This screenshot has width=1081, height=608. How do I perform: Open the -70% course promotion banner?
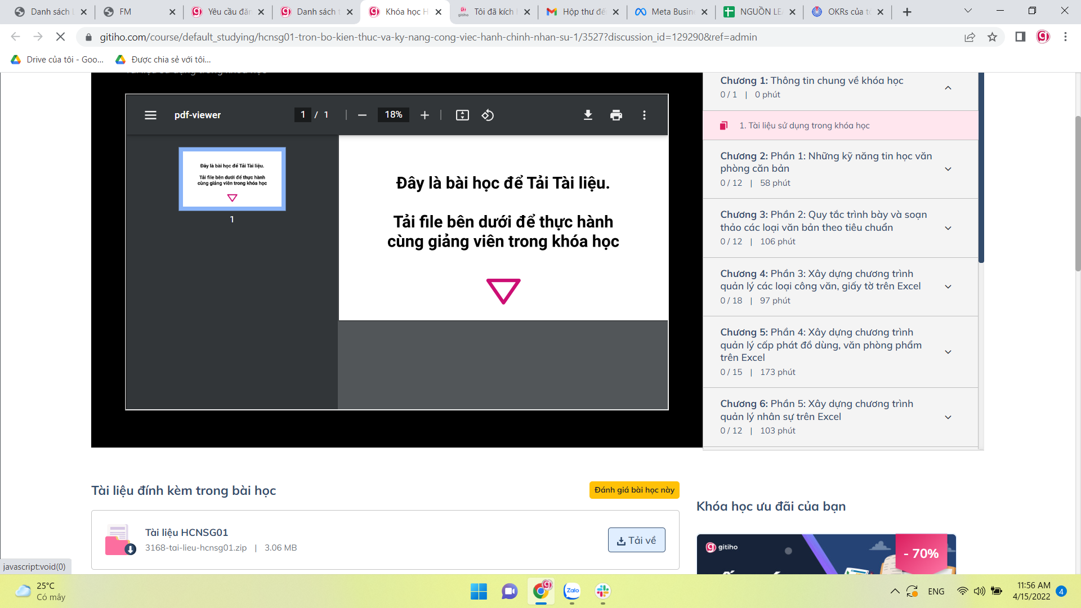pos(826,554)
